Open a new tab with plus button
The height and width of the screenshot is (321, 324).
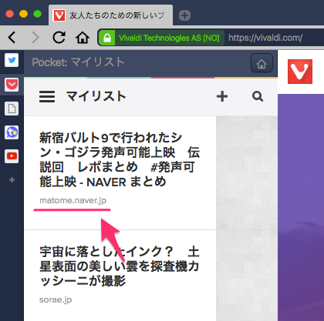(184, 15)
